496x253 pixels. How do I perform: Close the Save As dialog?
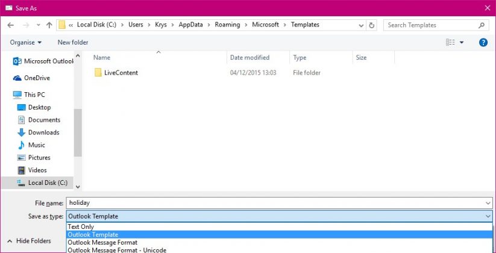point(488,8)
